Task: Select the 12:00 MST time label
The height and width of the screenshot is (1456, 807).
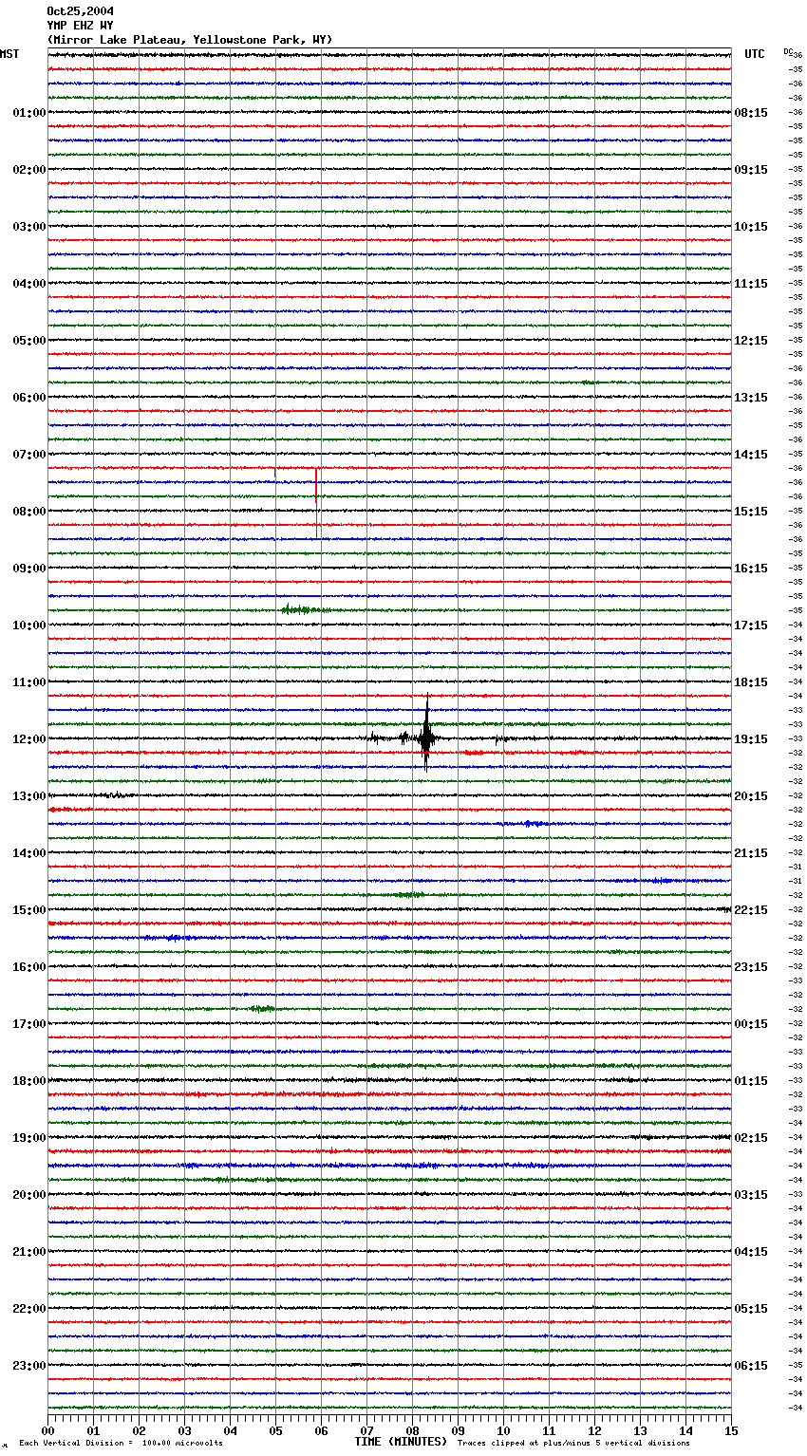Action: click(28, 739)
